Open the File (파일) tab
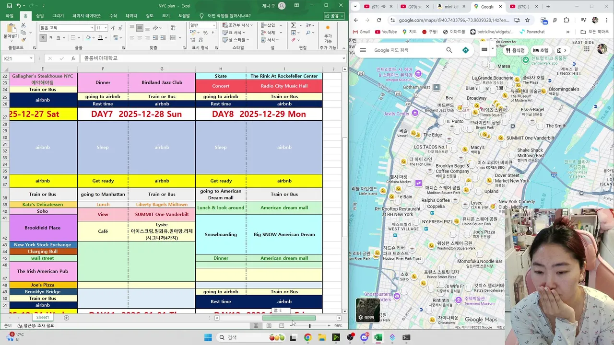614x345 pixels. click(10, 16)
